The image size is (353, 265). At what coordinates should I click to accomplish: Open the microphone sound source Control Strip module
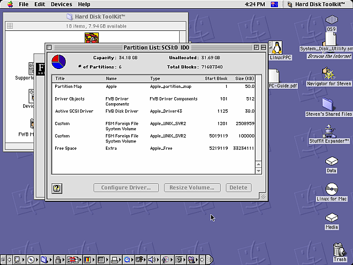(167, 260)
